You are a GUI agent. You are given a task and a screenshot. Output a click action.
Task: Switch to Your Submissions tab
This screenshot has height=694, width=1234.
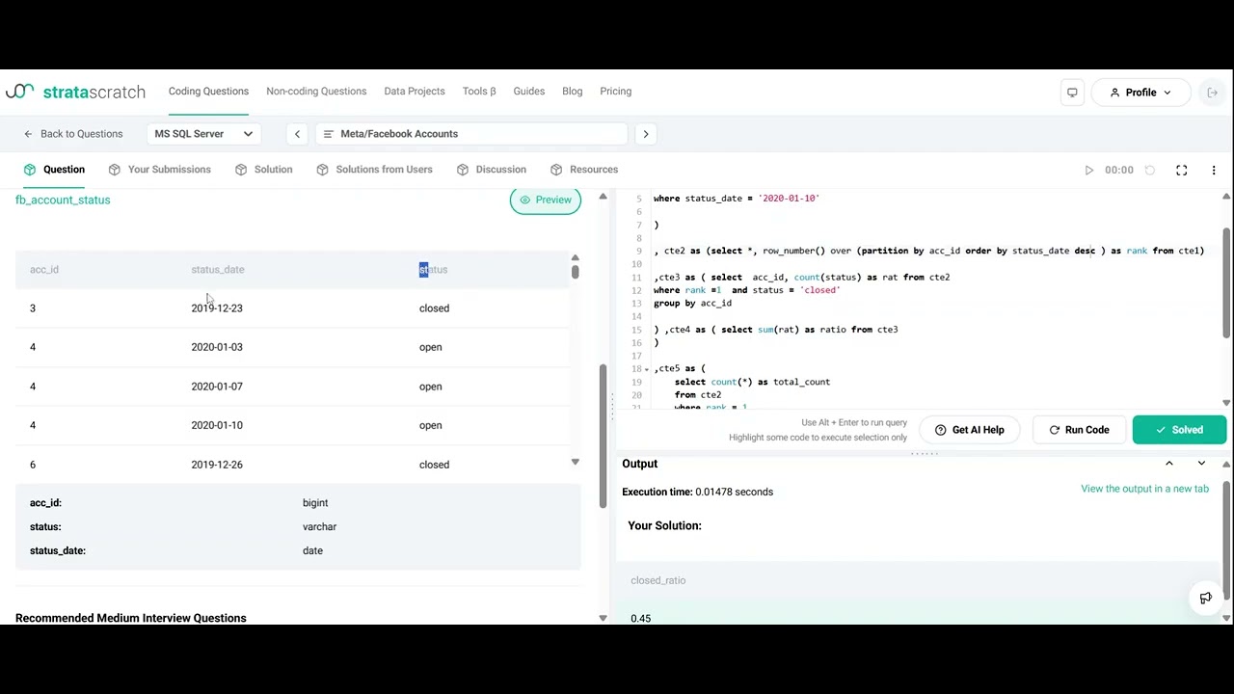point(159,170)
